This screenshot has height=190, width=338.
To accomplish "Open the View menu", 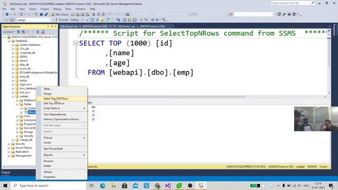I will (22, 9).
